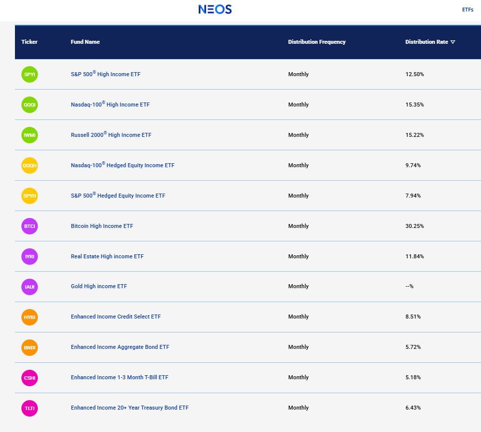Click the SPYI ticker badge
Viewport: 481px width, 432px height.
pos(29,74)
